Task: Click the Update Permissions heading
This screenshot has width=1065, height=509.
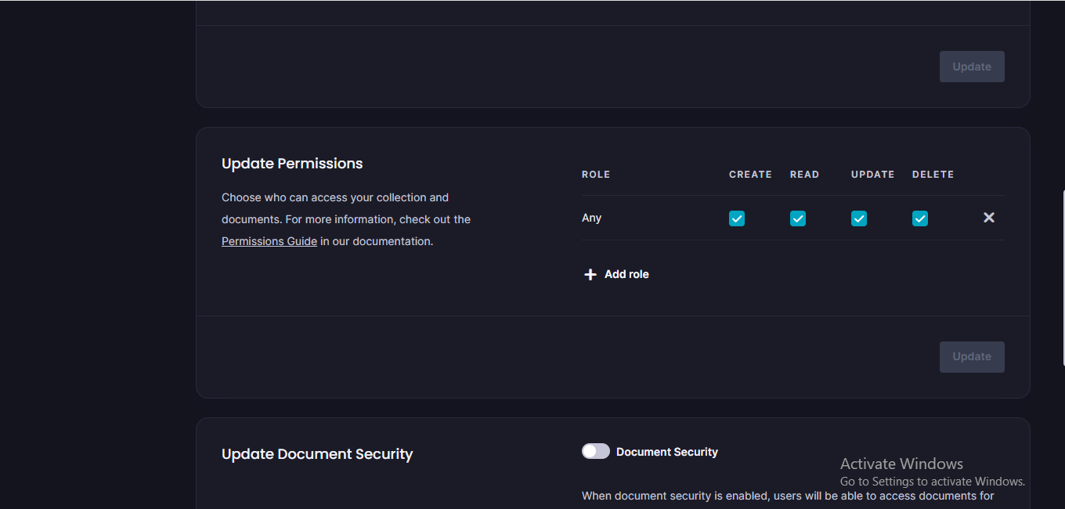Action: pos(292,164)
